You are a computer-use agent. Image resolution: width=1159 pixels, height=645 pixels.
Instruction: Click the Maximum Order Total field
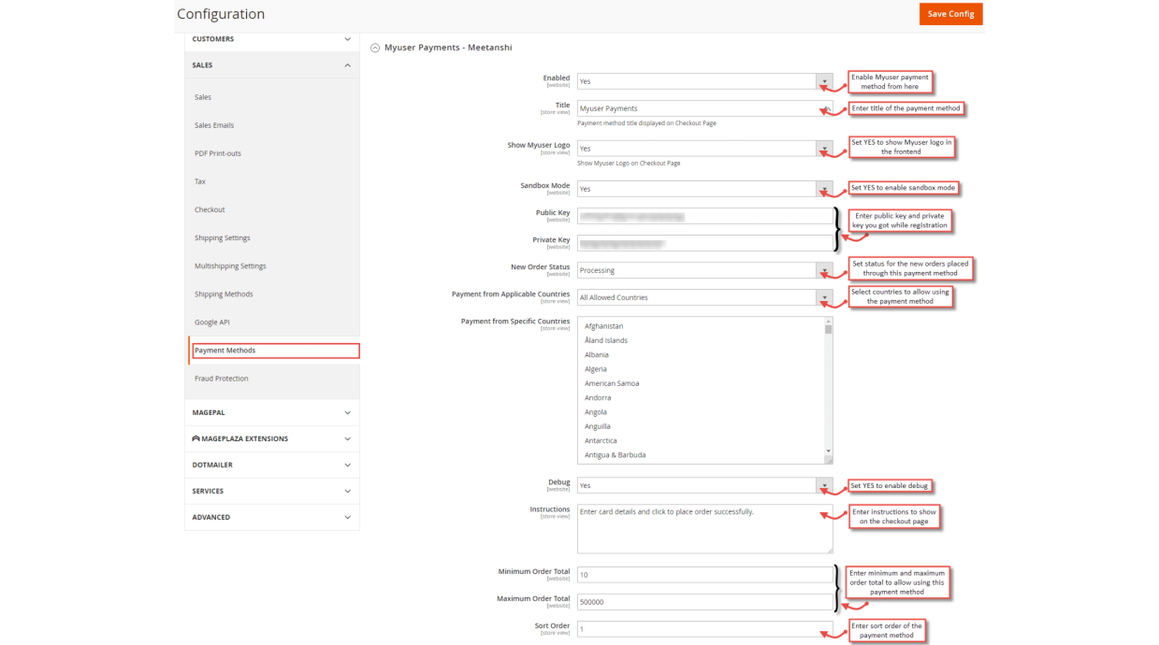point(704,602)
